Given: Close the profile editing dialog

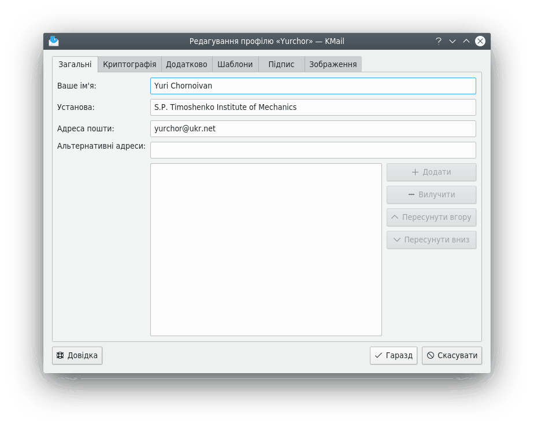Looking at the screenshot, I should click(480, 41).
